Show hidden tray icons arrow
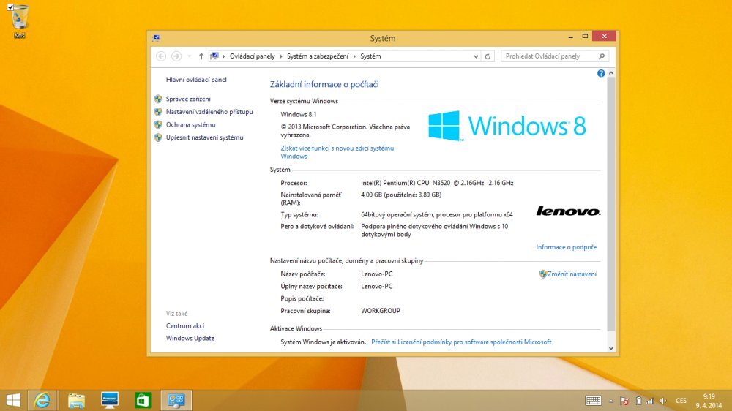Image resolution: width=732 pixels, height=411 pixels. coord(611,401)
